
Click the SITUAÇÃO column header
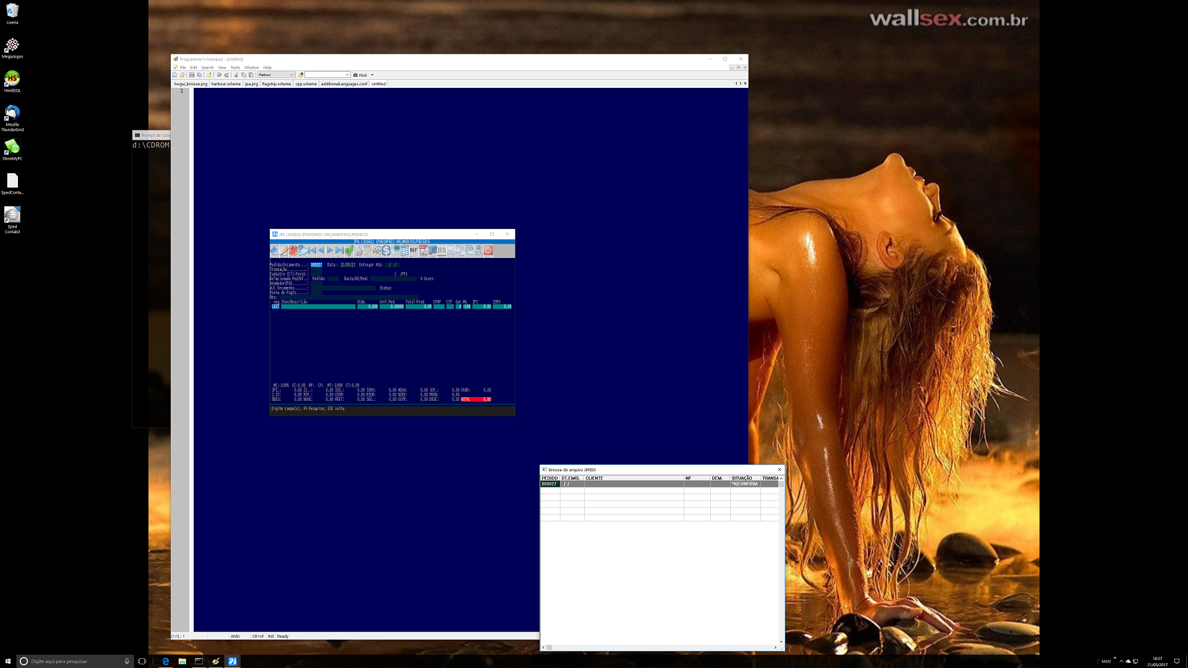click(x=741, y=478)
